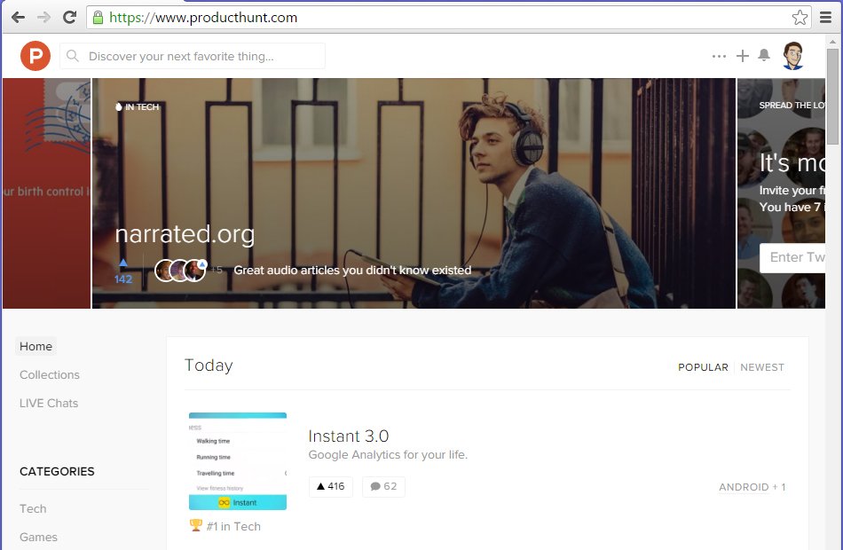Screen dimensions: 843x550
Task: Select the Tech category
Action: [33, 508]
